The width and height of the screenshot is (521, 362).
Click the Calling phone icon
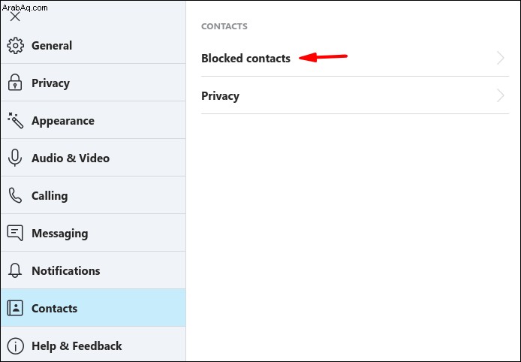click(x=15, y=195)
